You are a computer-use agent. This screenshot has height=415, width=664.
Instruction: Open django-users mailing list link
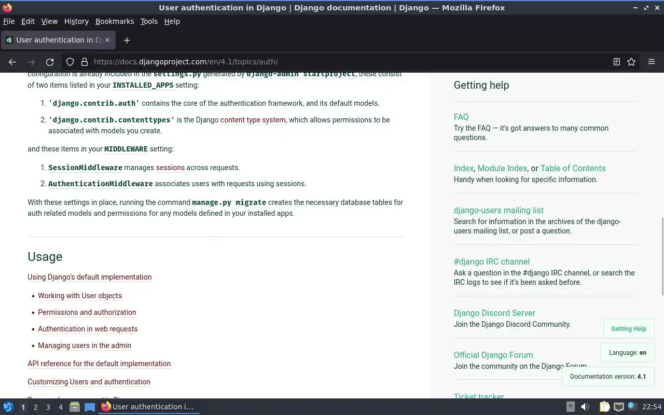click(499, 211)
